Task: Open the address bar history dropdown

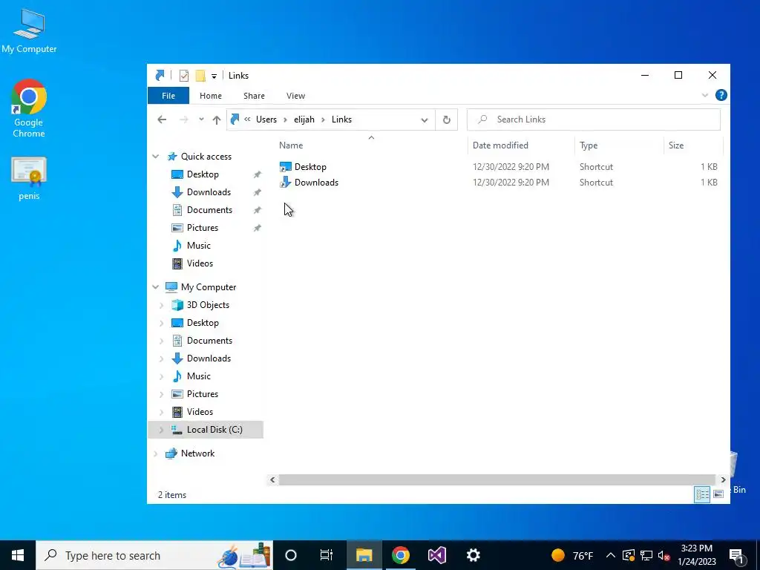Action: click(x=424, y=119)
